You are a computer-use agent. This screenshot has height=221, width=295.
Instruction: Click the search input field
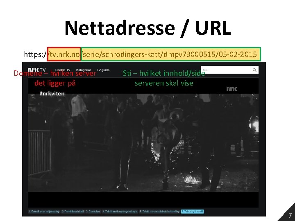coord(226,70)
